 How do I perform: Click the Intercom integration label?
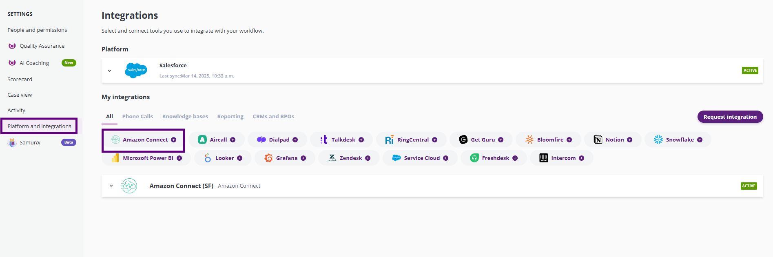563,158
